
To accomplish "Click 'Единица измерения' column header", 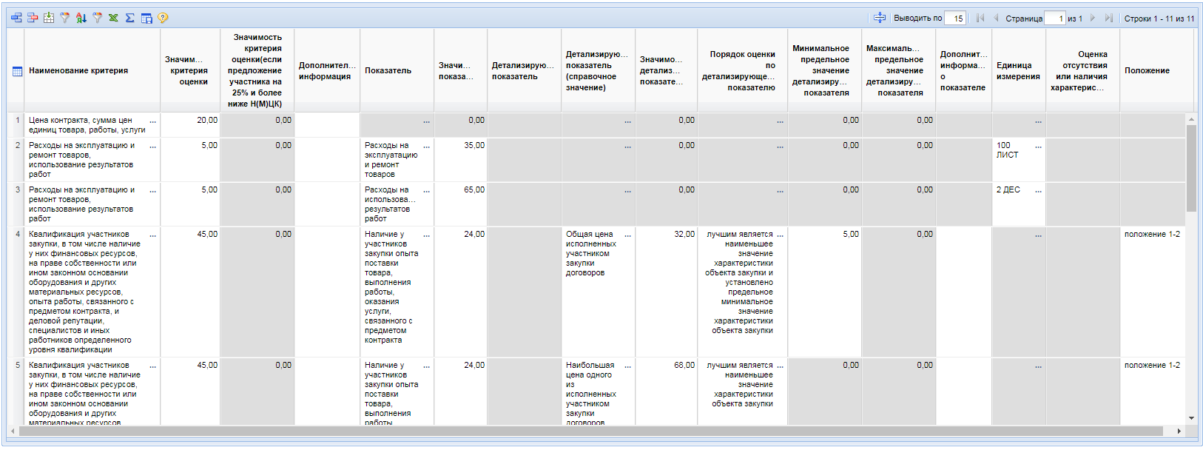I will [1018, 70].
